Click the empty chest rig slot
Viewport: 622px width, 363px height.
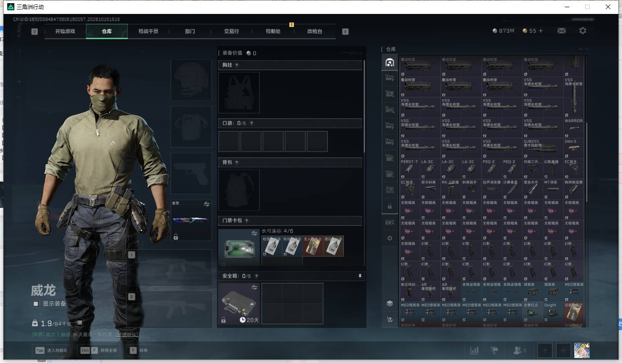tap(239, 93)
